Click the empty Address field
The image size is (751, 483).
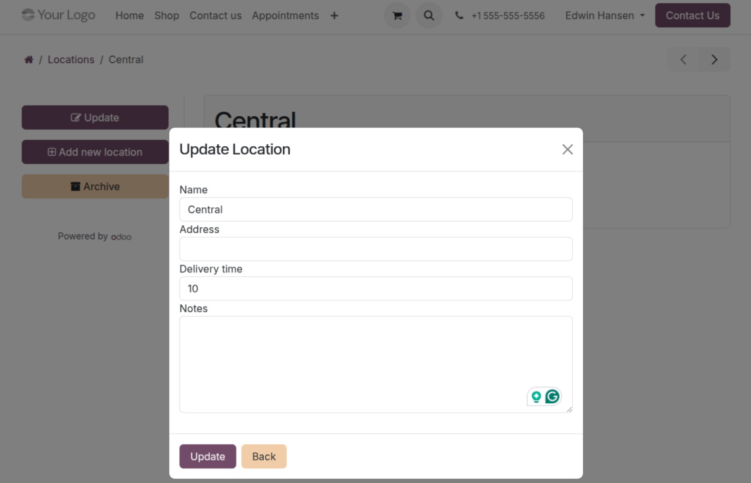click(375, 249)
